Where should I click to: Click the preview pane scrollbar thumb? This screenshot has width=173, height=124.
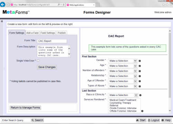pos(170,65)
